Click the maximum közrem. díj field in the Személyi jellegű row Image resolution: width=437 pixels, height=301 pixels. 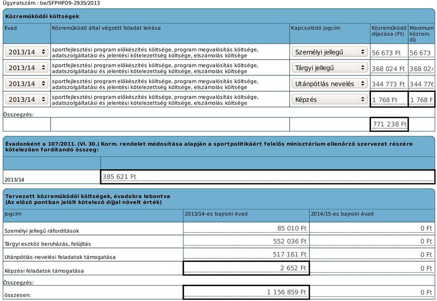pyautogui.click(x=422, y=53)
